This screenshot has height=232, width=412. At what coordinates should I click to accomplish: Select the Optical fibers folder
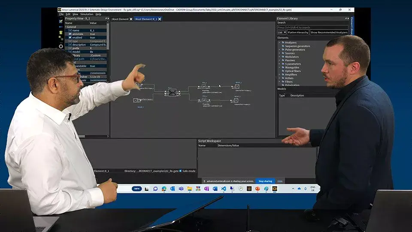pos(293,71)
